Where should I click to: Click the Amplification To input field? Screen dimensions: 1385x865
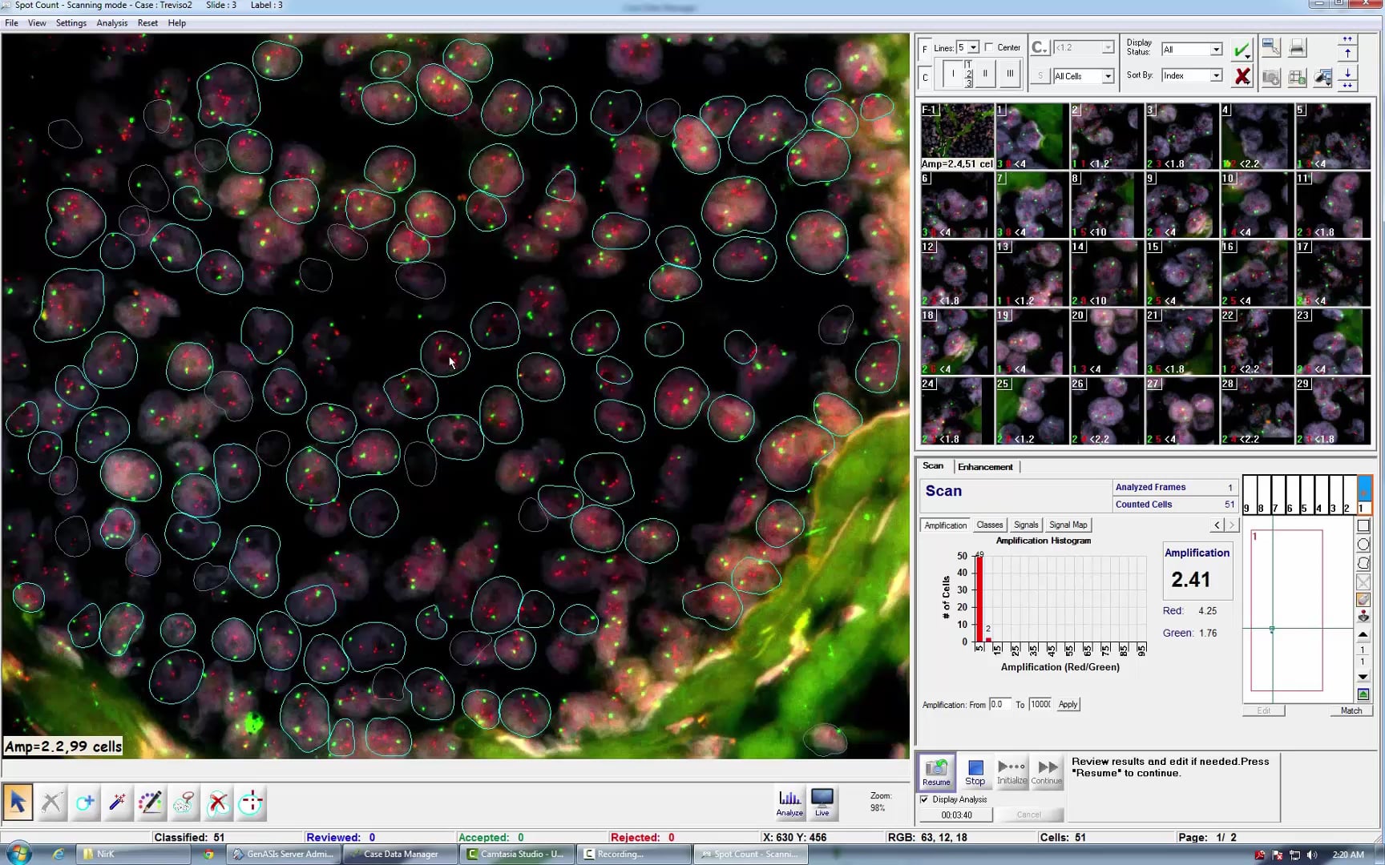tap(1040, 705)
